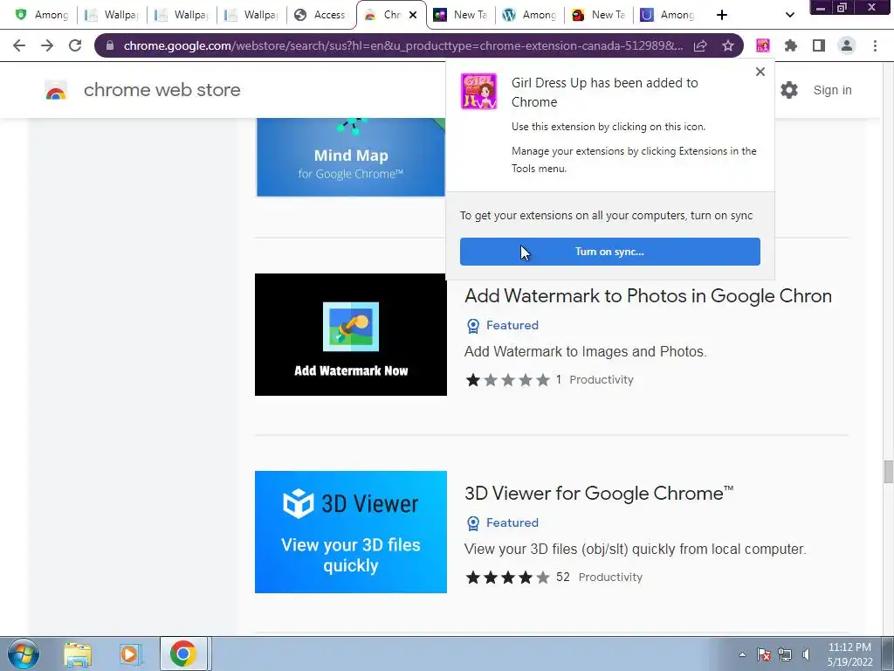Click 'View your 3D files (obj/slt)' description
The image size is (894, 671).
point(636,549)
